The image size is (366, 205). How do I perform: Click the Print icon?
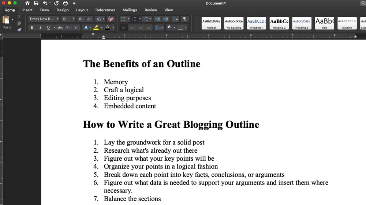click(x=65, y=3)
